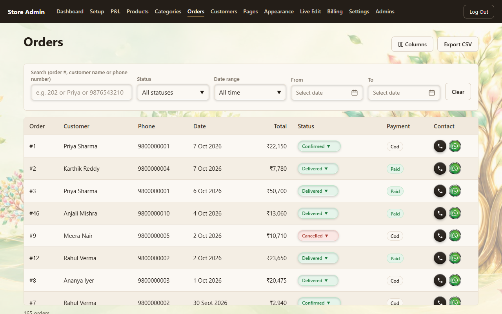Export orders as CSV
502x314 pixels.
click(x=458, y=44)
